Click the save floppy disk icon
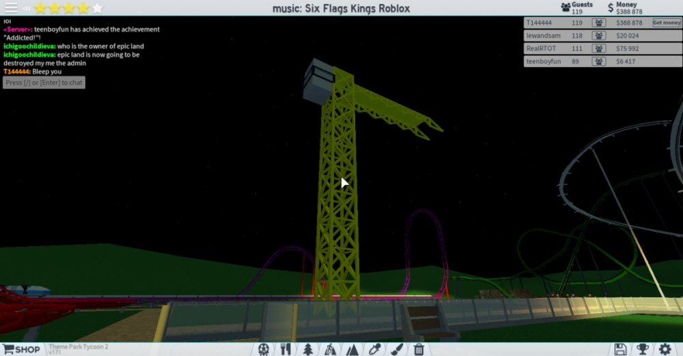The width and height of the screenshot is (683, 356). pos(620,349)
